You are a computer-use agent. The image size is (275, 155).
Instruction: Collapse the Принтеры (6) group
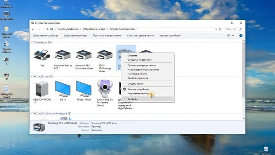[31, 42]
